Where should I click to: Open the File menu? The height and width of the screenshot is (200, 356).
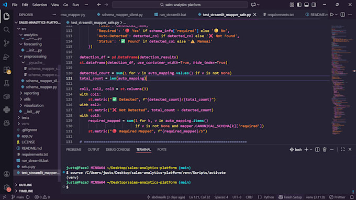pyautogui.click(x=15, y=5)
